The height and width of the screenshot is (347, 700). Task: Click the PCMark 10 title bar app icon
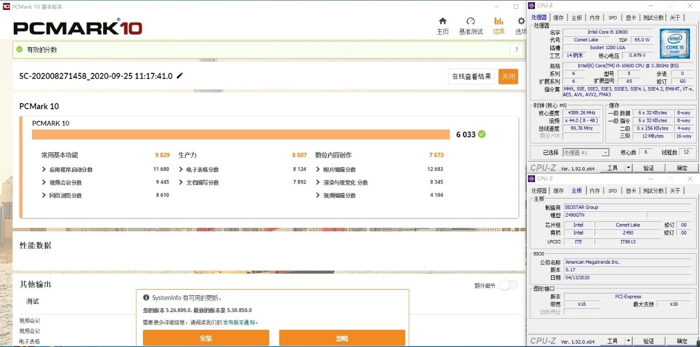coord(6,7)
